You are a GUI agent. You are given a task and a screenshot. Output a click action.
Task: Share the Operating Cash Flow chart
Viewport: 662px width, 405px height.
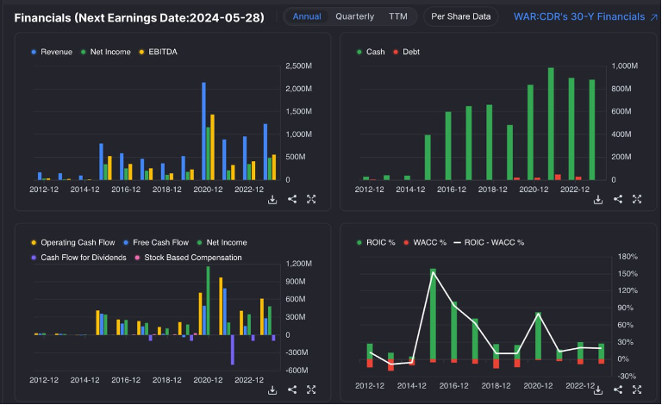click(292, 389)
